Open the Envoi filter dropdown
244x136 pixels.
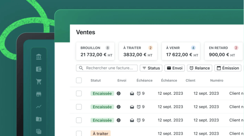[174, 68]
